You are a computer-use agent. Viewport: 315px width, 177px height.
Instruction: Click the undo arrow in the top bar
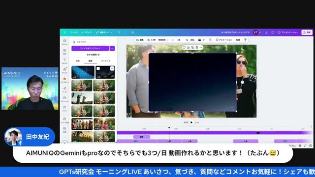[x=119, y=32]
